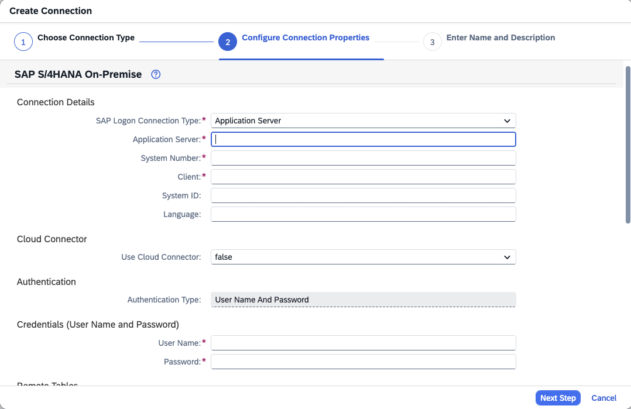Click step 1 circle icon in wizard

(23, 42)
